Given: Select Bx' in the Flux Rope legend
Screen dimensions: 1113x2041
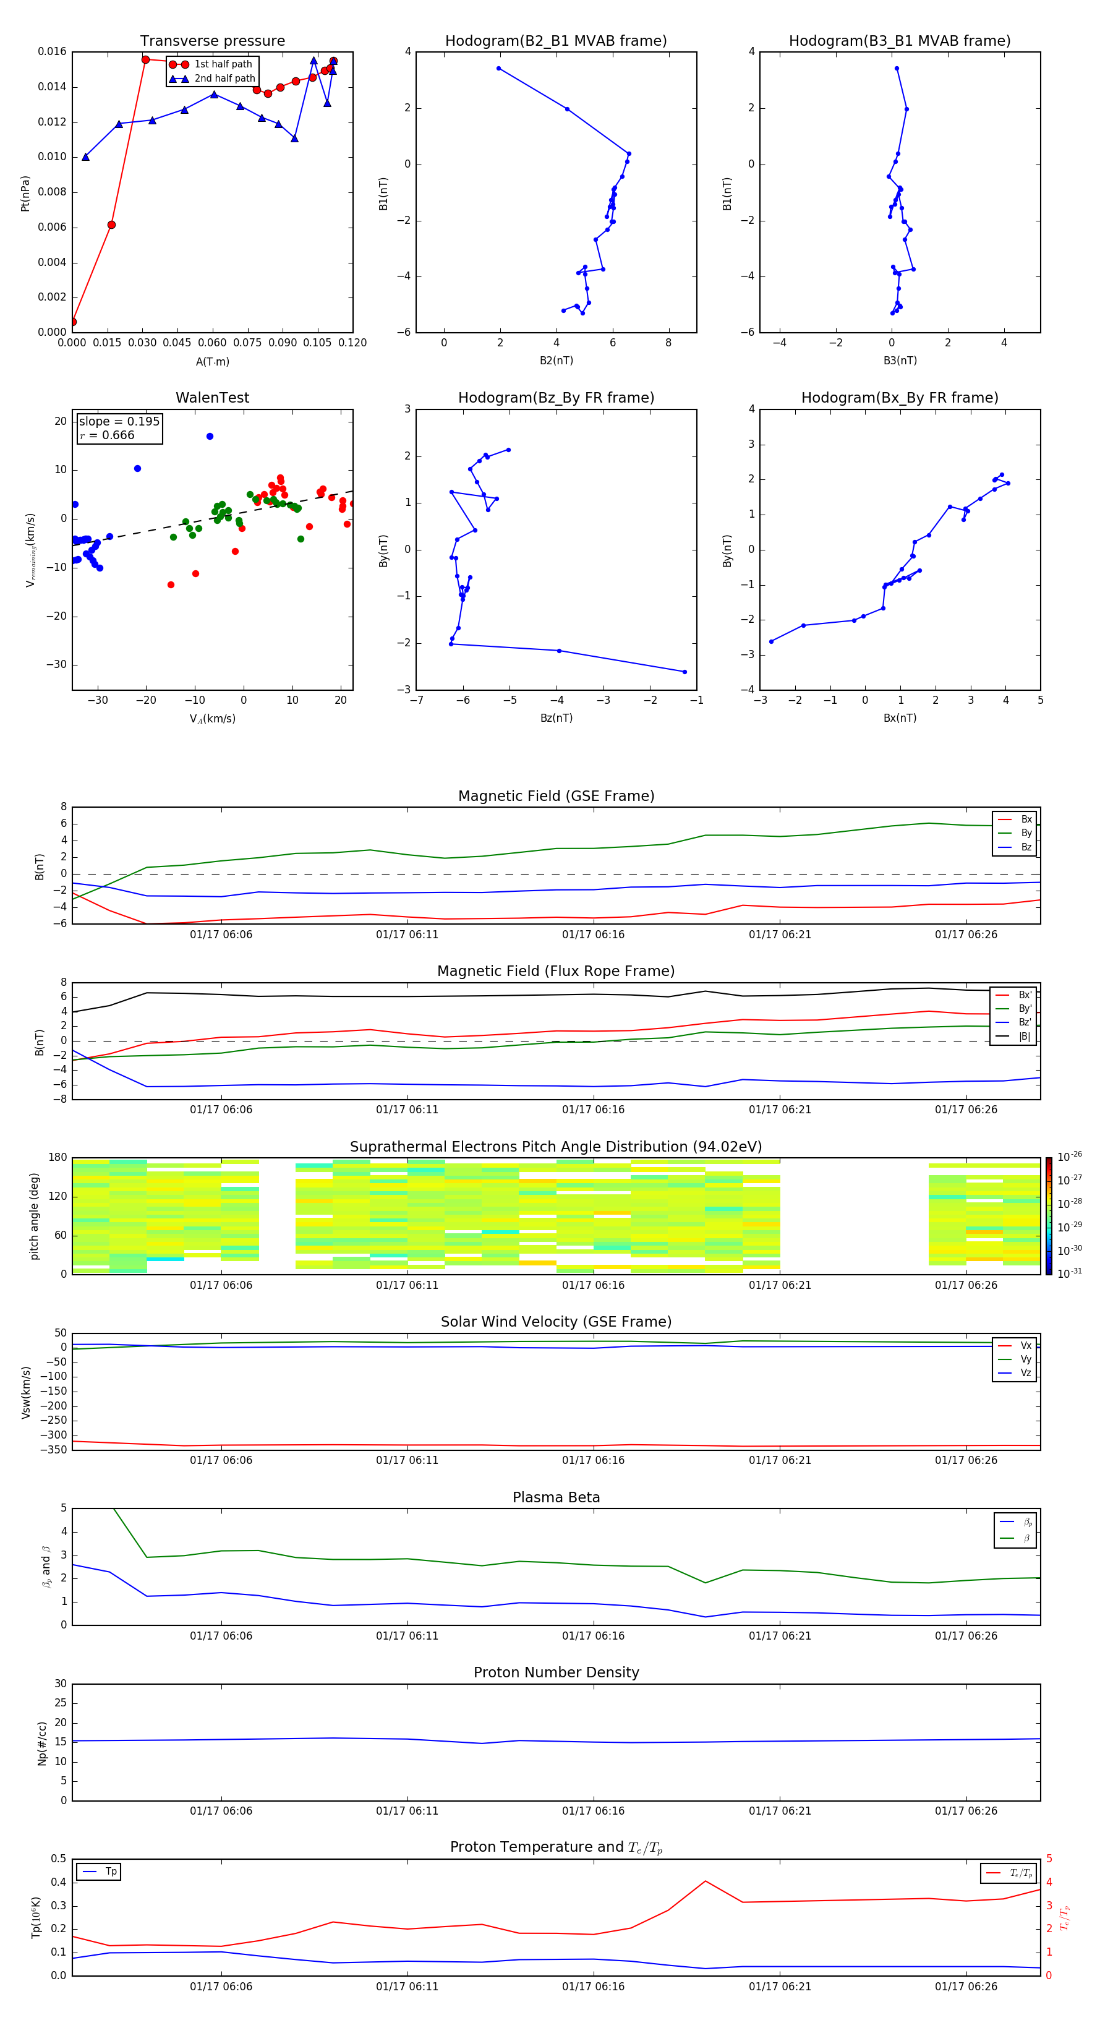Looking at the screenshot, I should (x=1014, y=995).
